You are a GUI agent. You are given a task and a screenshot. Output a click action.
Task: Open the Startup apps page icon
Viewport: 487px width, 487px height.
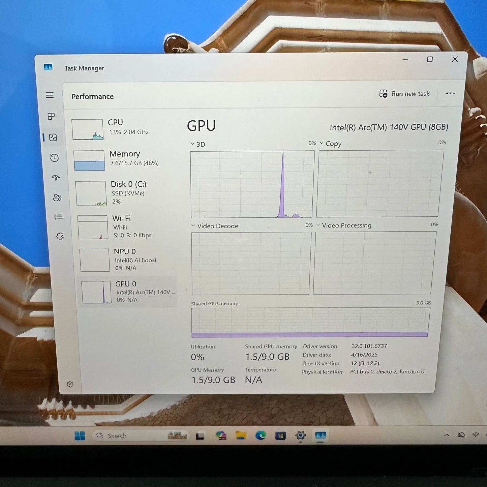[x=56, y=177]
